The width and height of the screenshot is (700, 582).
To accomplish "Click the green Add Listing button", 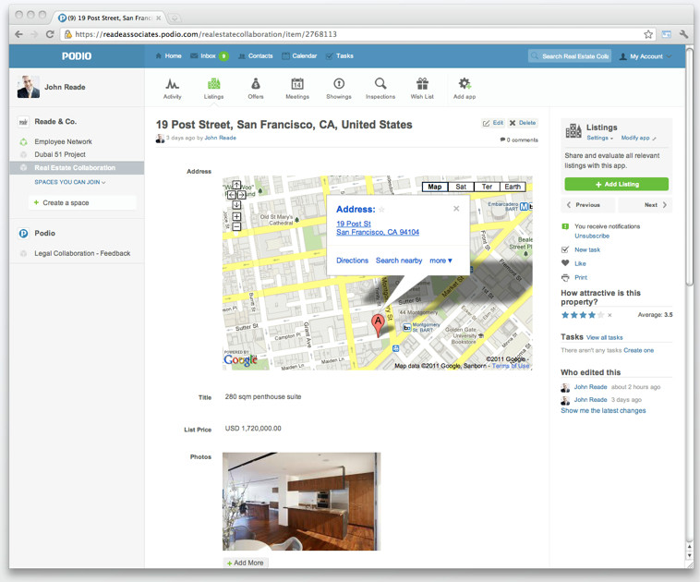I will pyautogui.click(x=616, y=185).
